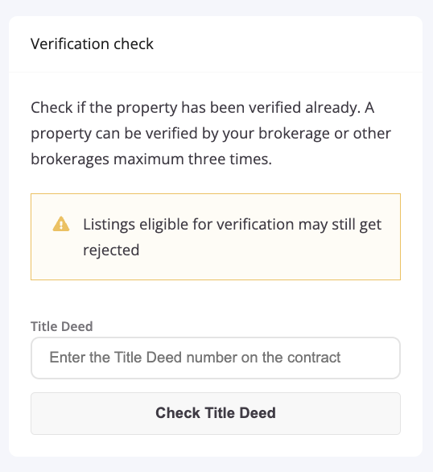The height and width of the screenshot is (472, 433).
Task: Click the Check Title Deed button
Action: [x=216, y=413]
